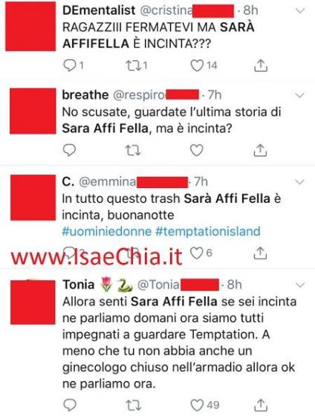
Task: Share Tonia's tweet
Action: pyautogui.click(x=261, y=405)
